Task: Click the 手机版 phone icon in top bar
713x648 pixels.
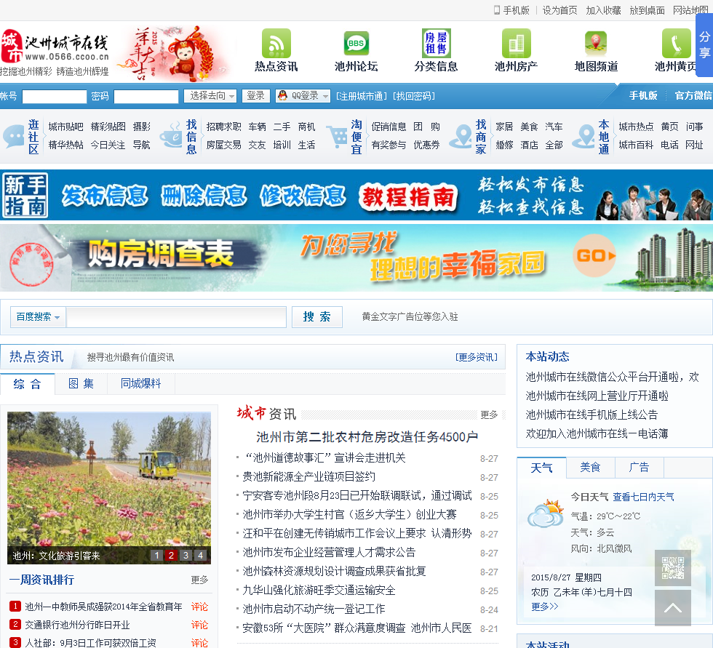Action: click(496, 10)
